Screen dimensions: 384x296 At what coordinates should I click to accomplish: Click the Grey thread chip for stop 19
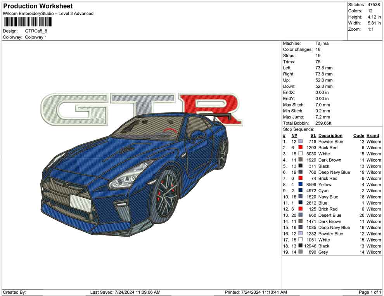click(x=301, y=252)
